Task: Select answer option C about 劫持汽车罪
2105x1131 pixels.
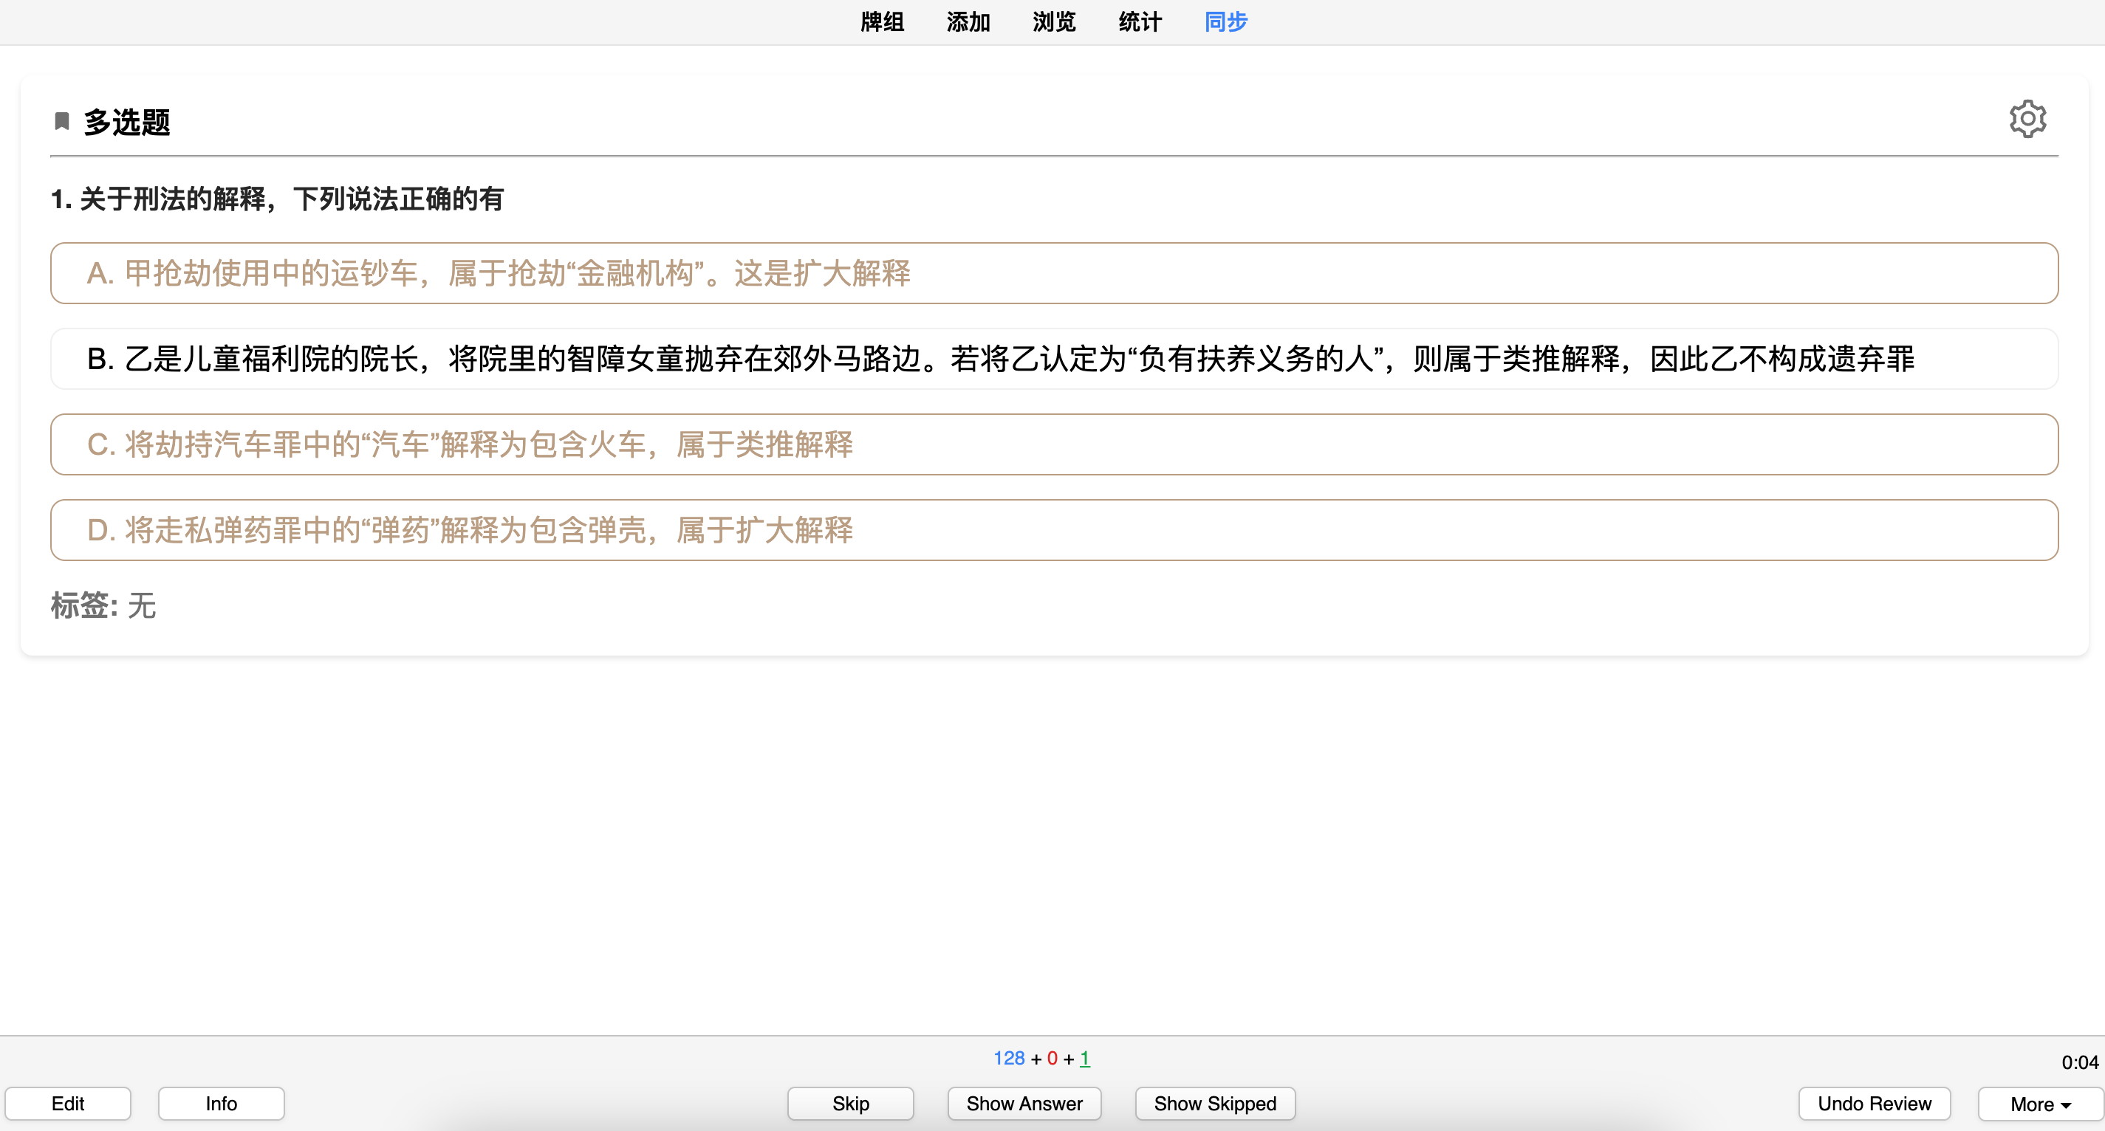Action: pyautogui.click(x=1053, y=444)
